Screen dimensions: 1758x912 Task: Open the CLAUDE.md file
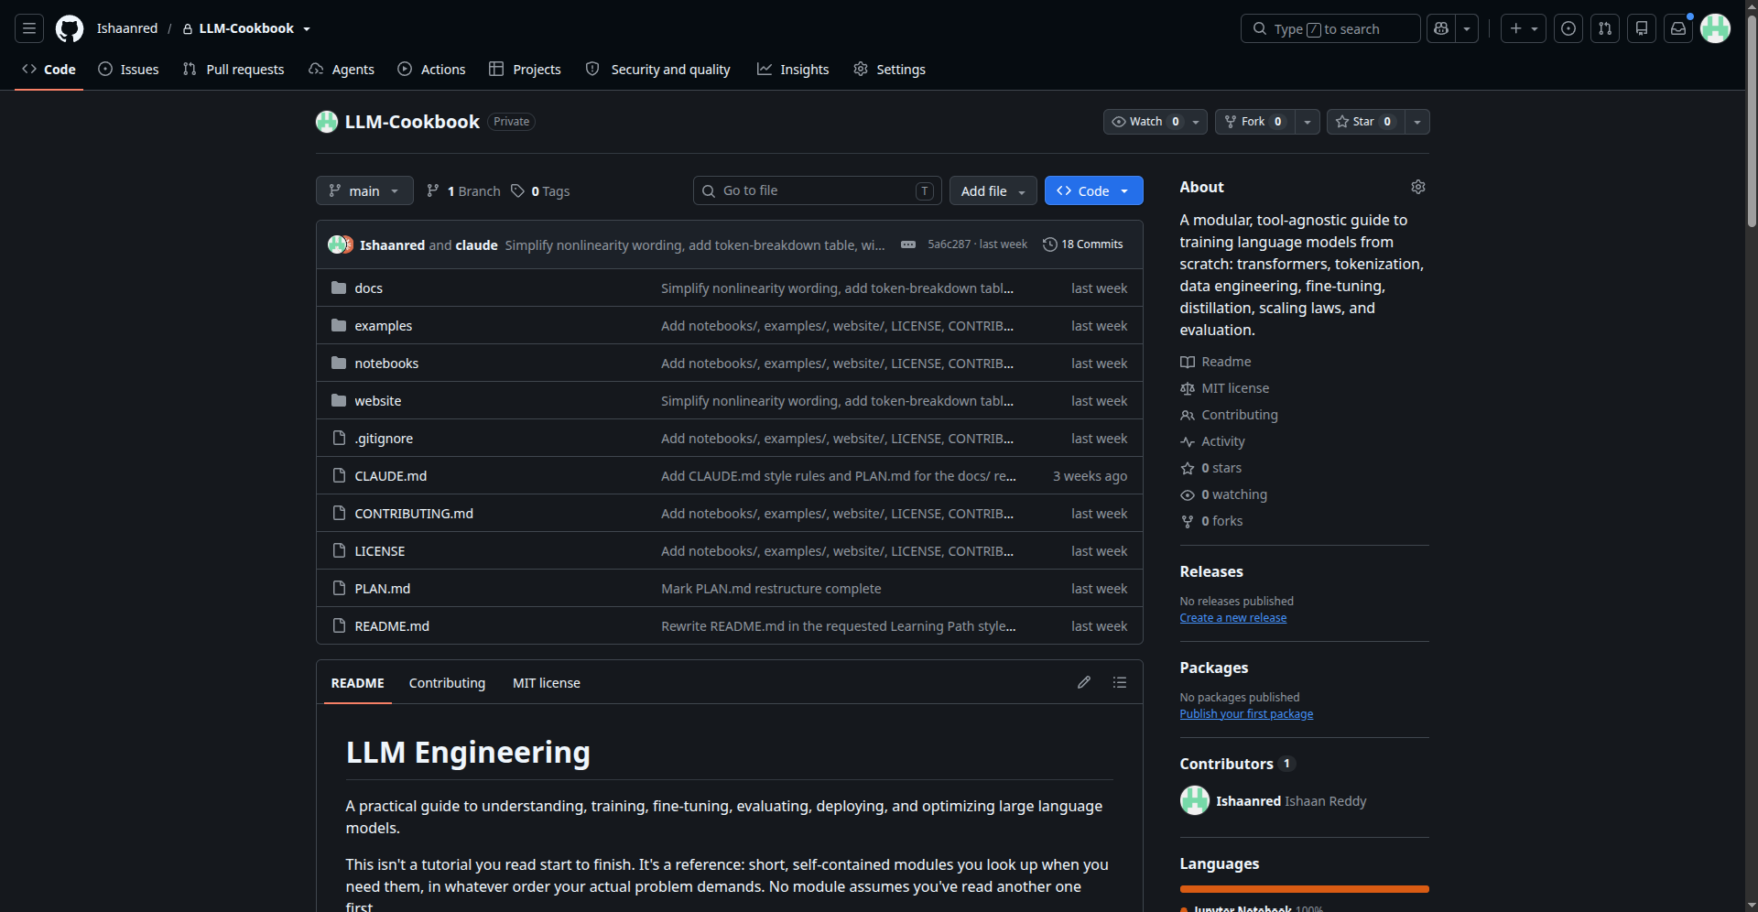point(391,476)
